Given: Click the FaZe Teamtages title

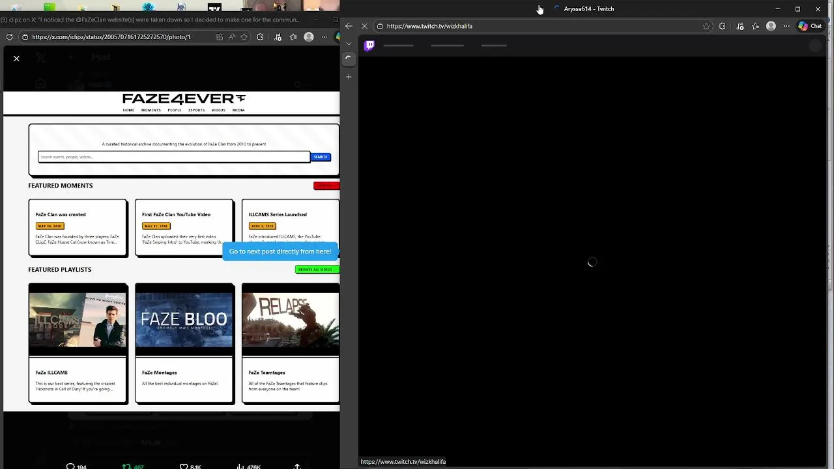Looking at the screenshot, I should pos(266,373).
